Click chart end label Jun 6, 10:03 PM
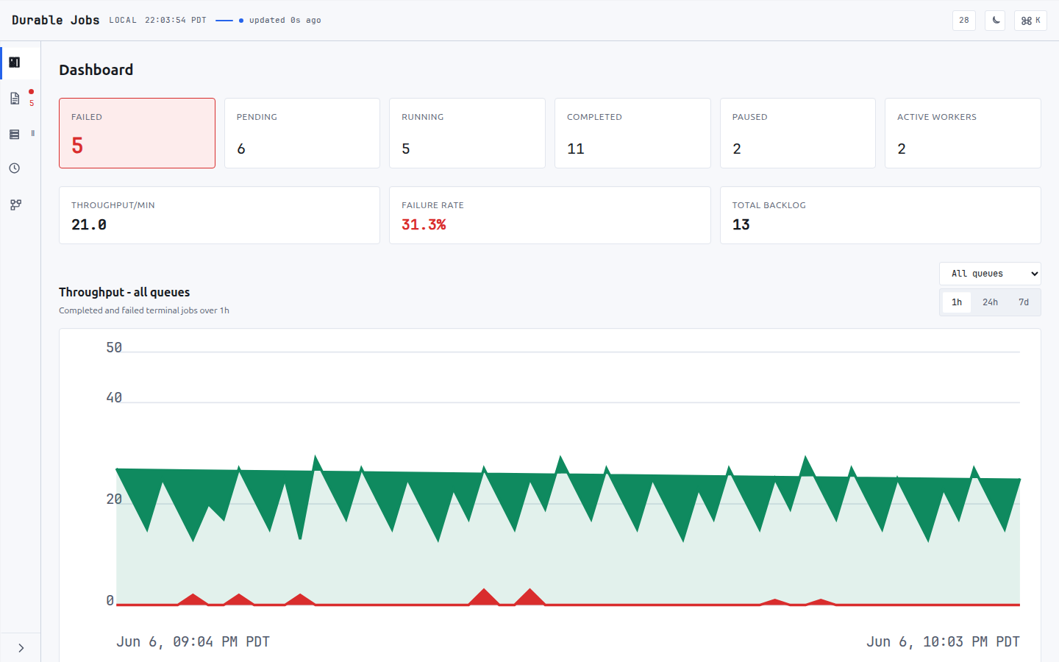1059x662 pixels. tap(943, 641)
